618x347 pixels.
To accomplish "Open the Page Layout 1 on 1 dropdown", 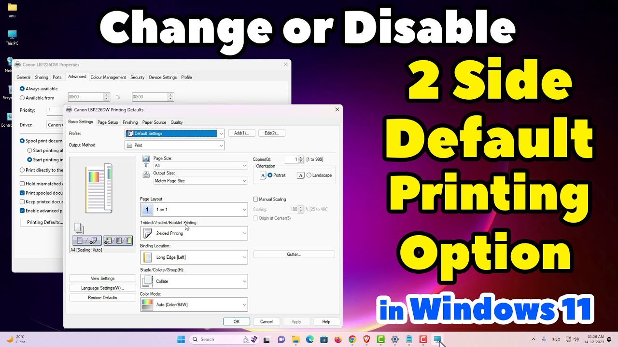I will 194,210.
